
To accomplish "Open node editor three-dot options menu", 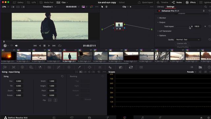I will (152, 7).
